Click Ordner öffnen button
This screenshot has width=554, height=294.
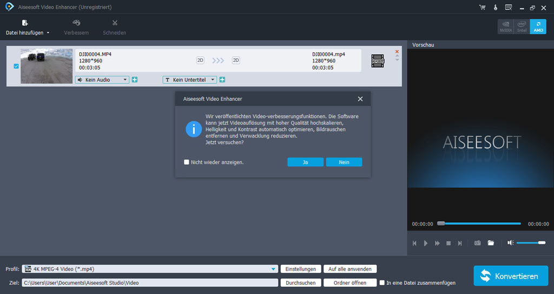[350, 283]
